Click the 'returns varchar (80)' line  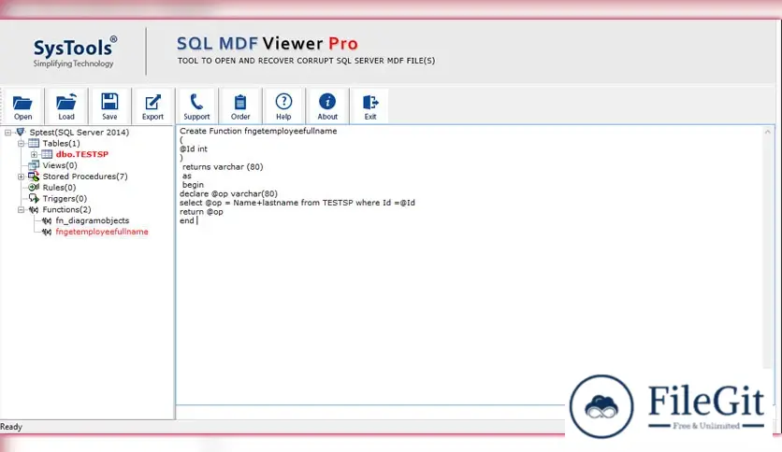(x=223, y=167)
